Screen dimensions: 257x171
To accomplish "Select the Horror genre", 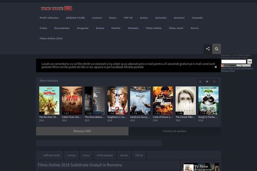I will (194, 28).
